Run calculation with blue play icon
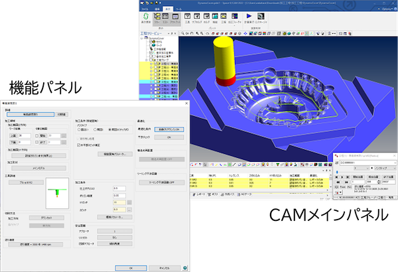Screen dimensions: 398x272 [249, 16]
